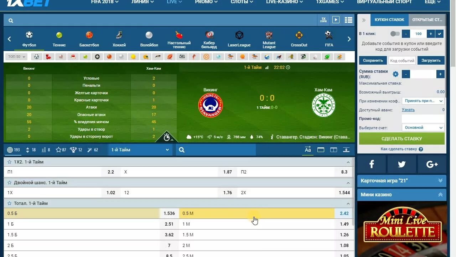Collapse the 1X2. 1-й Тайм section
456x257 pixels.
[348, 162]
